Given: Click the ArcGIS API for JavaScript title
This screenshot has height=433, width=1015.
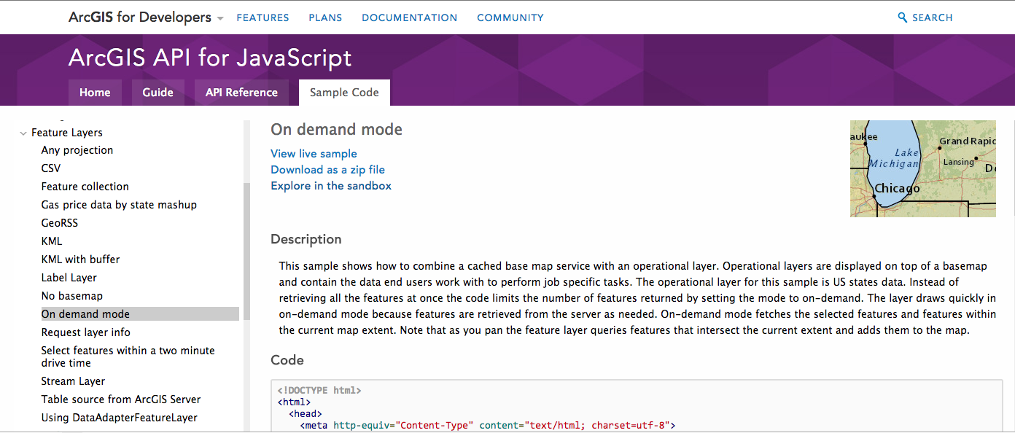Looking at the screenshot, I should [x=210, y=58].
